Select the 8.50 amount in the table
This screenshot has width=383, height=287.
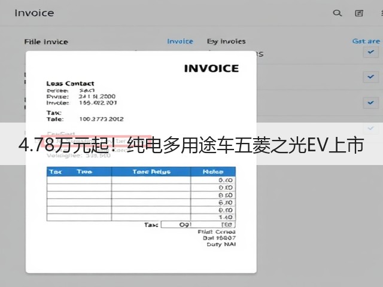(x=226, y=196)
